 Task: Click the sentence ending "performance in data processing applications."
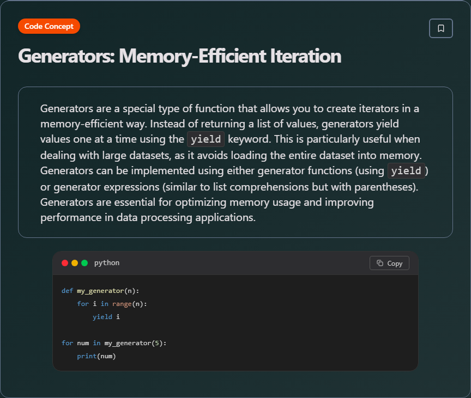point(148,217)
